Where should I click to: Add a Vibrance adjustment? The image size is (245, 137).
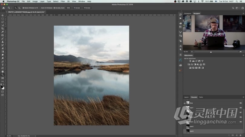202,61
